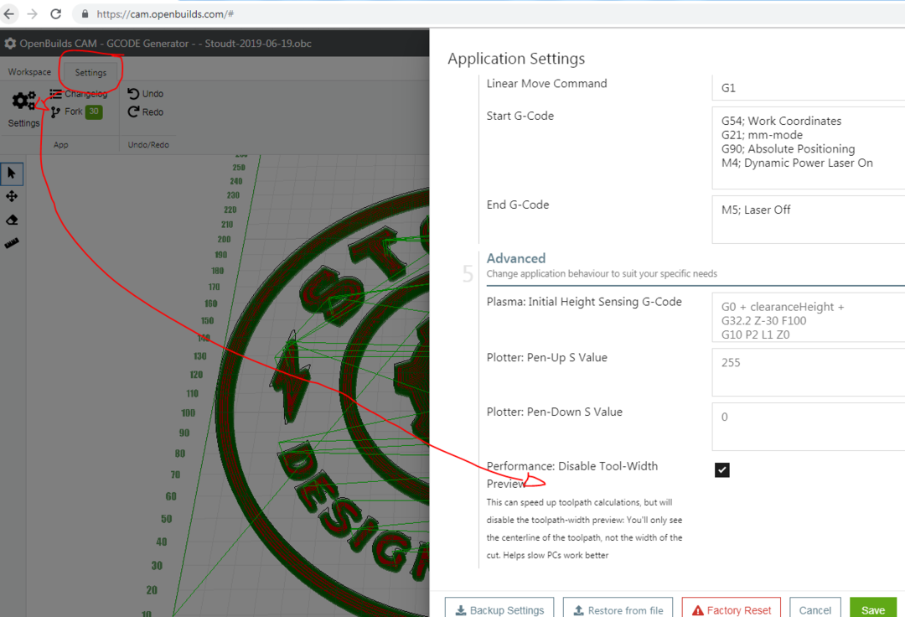Select the arrow pointer tool
Screen dimensions: 905x617
tap(12, 174)
